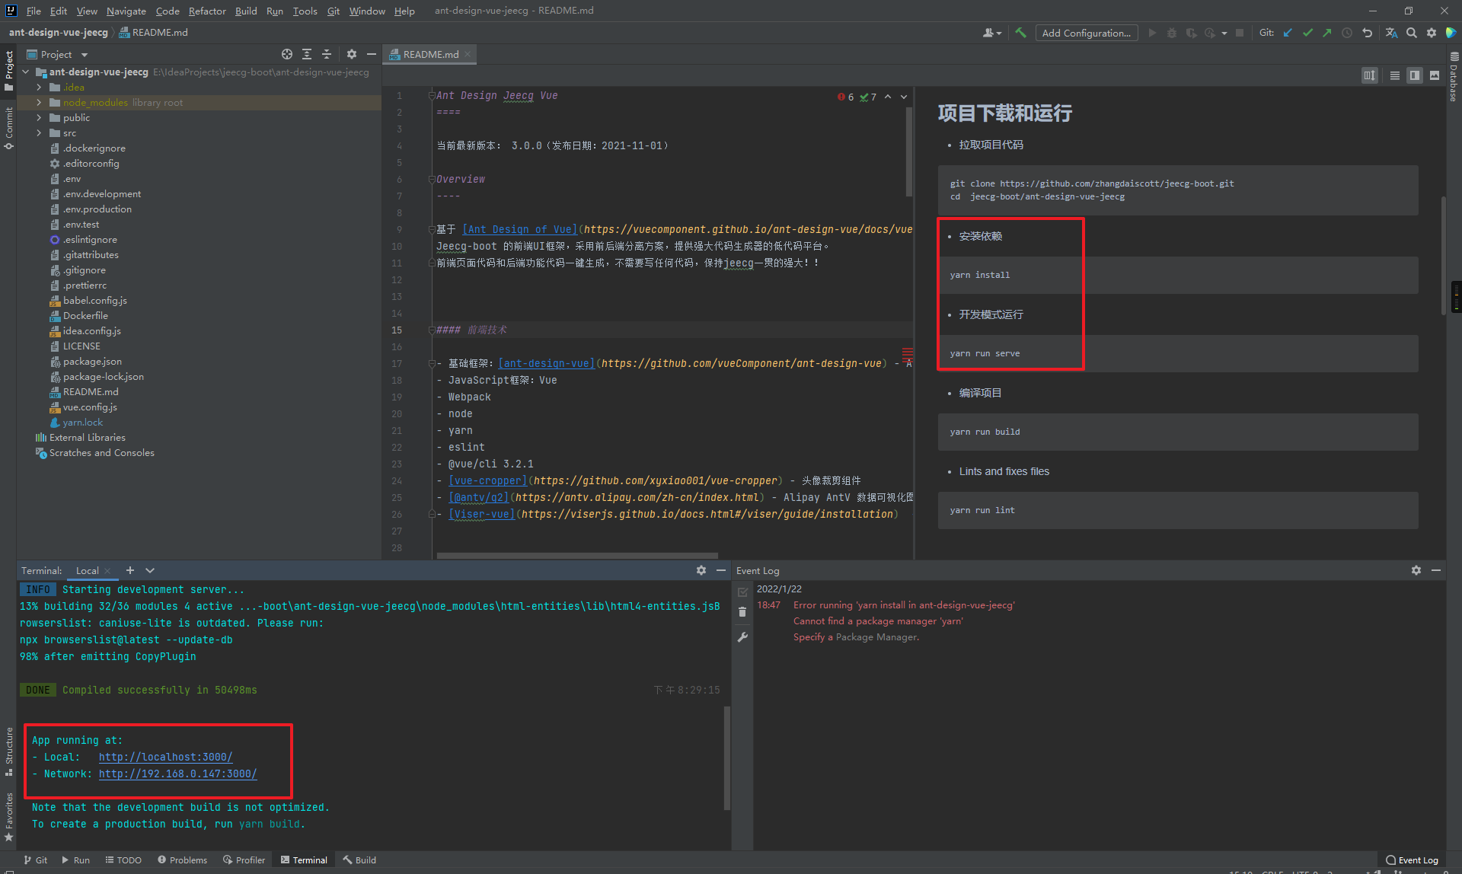Select package.json in the project tree

pos(92,362)
